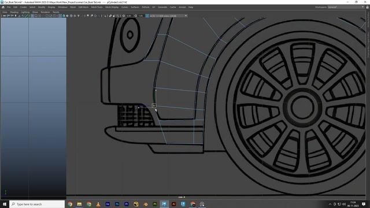Screen dimensions: 370x208
Task: Open the Edit menu
Action: 16,8
